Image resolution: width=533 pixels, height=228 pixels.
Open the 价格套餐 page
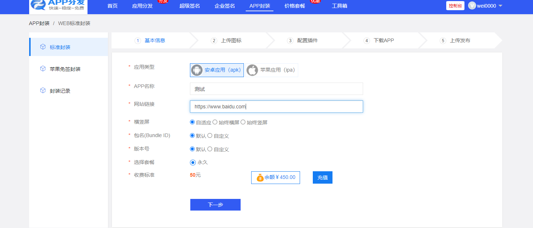[x=295, y=6]
